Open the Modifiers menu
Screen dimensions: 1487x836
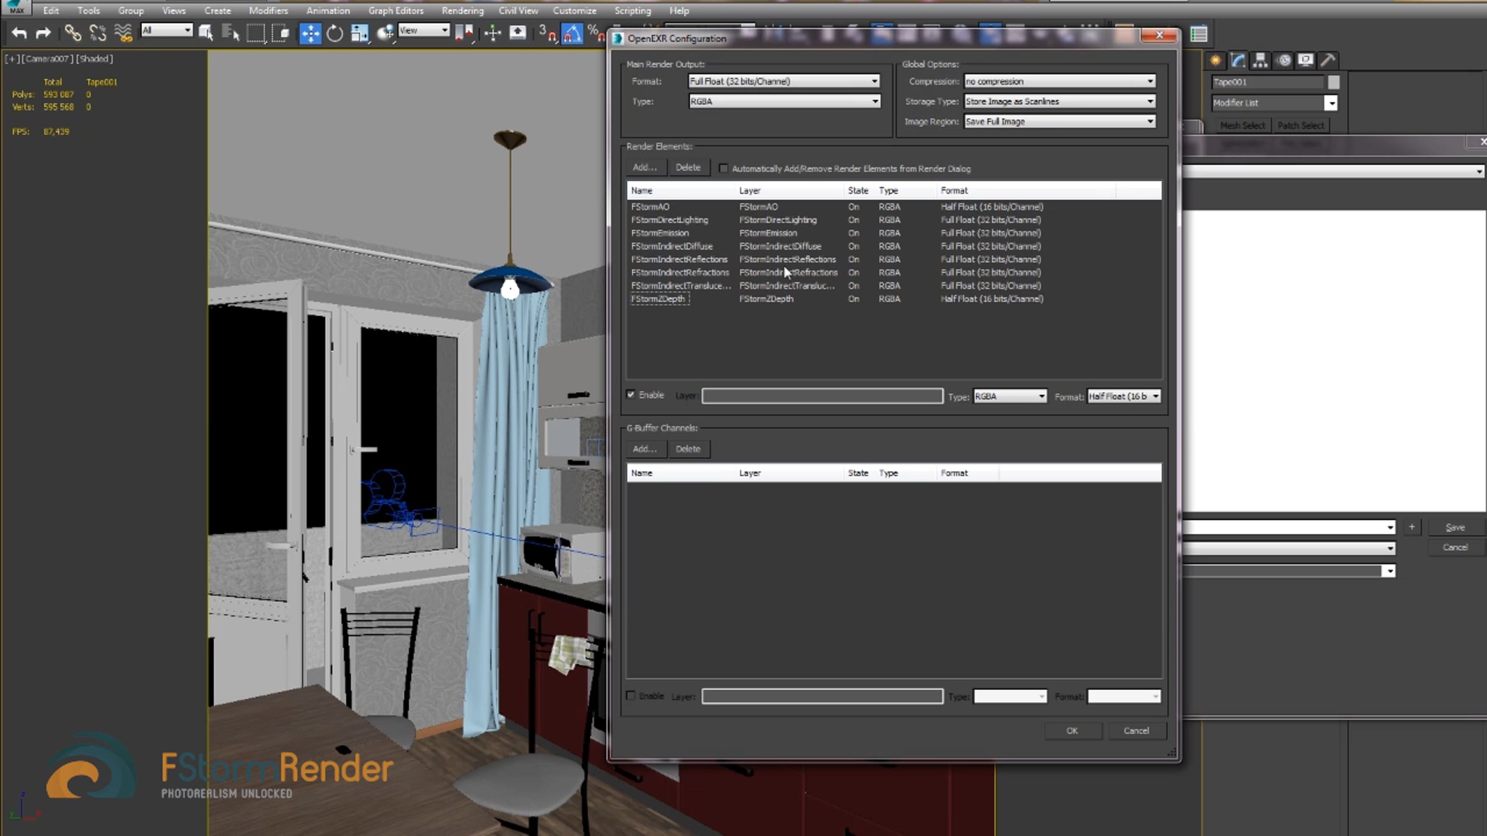[x=268, y=11]
